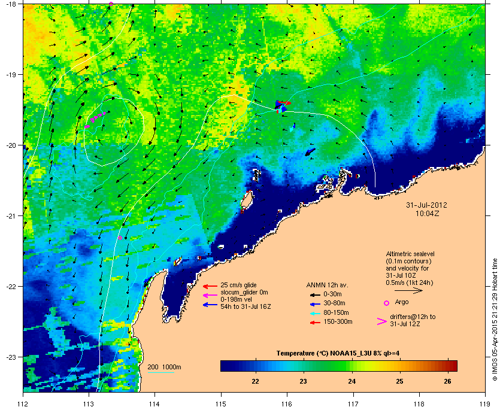The image size is (503, 407).
Task: Click the blue 0-198m vel legend arrow
Action: 210,305
